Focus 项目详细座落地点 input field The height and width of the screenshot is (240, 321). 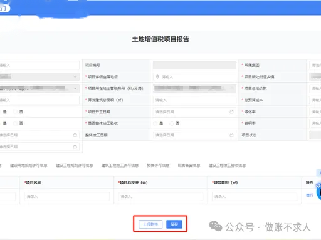194,77
